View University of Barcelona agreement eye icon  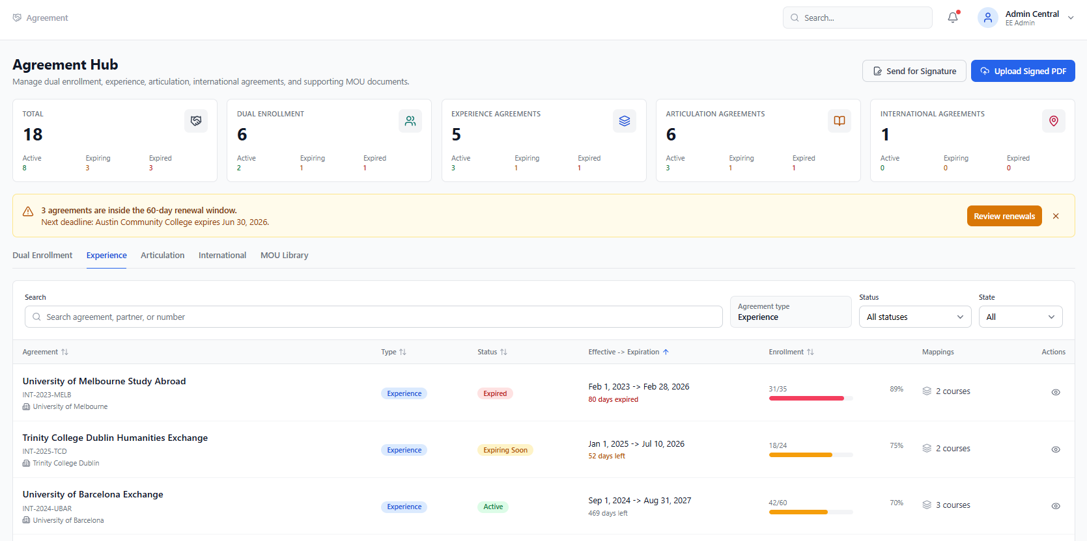[x=1056, y=506]
